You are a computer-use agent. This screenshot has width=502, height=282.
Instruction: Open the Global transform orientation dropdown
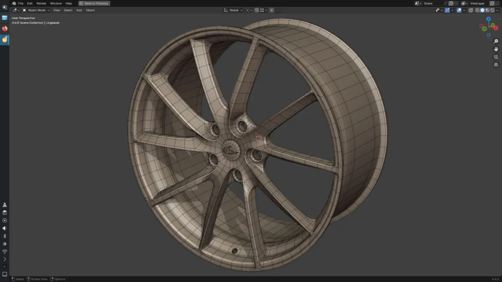233,10
